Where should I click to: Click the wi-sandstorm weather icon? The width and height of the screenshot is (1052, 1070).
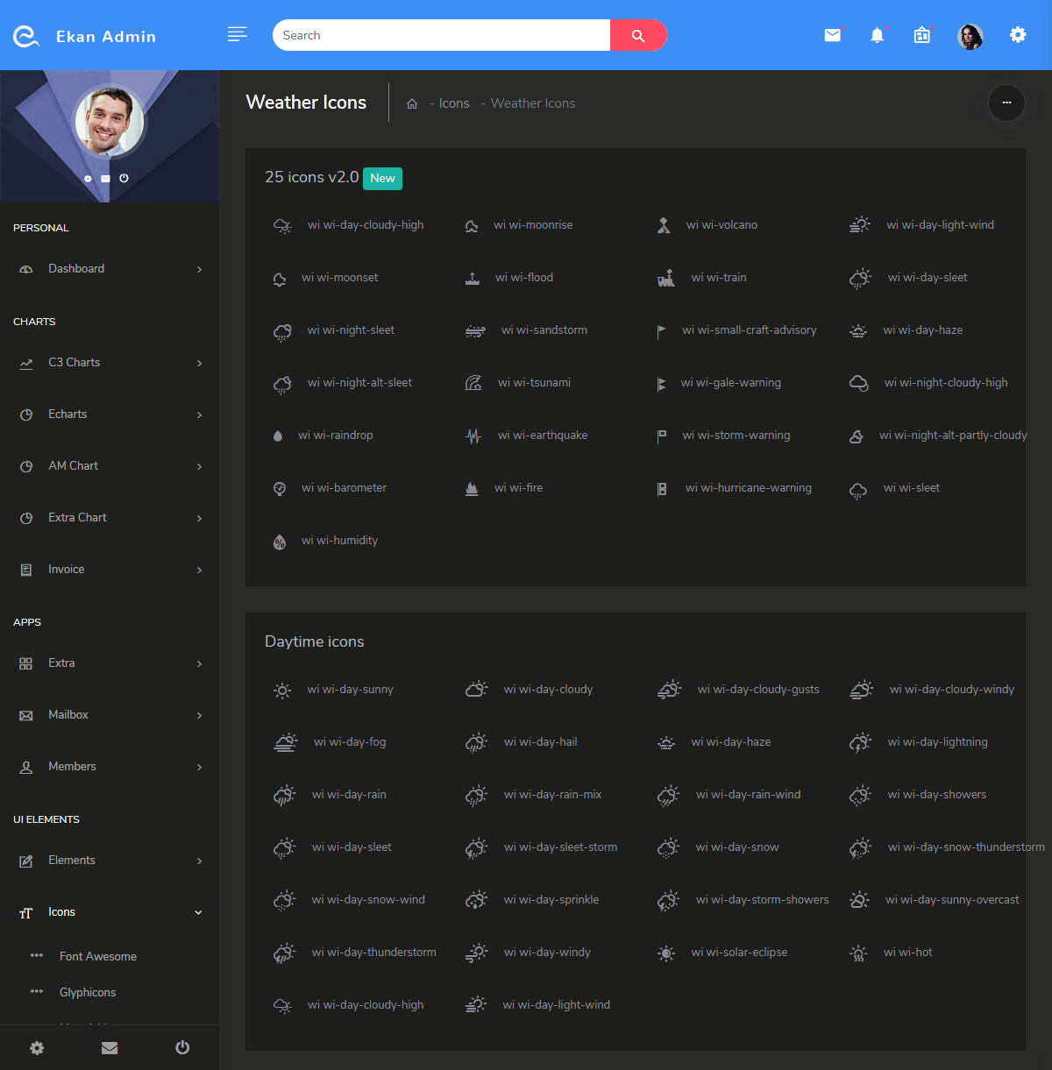click(x=474, y=330)
